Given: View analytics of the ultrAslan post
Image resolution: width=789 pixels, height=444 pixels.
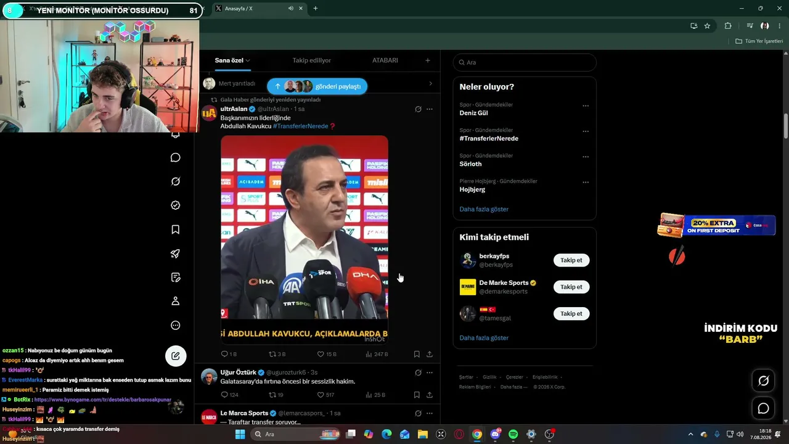Looking at the screenshot, I should [x=377, y=355].
